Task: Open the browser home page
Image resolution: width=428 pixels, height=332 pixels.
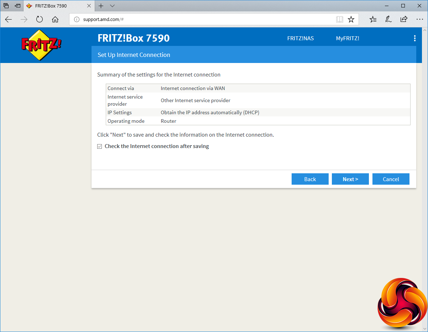Action: [x=55, y=20]
